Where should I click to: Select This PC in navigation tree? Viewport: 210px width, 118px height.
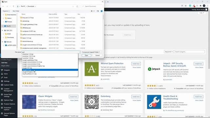click(x=9, y=26)
